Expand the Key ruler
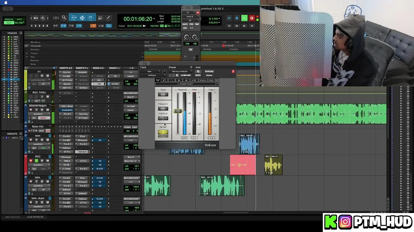 pyautogui.click(x=27, y=57)
